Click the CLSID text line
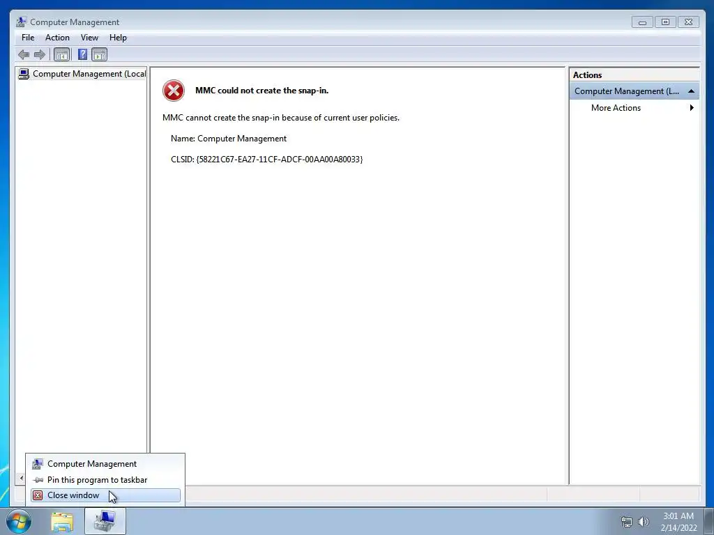714x535 pixels. [267, 160]
